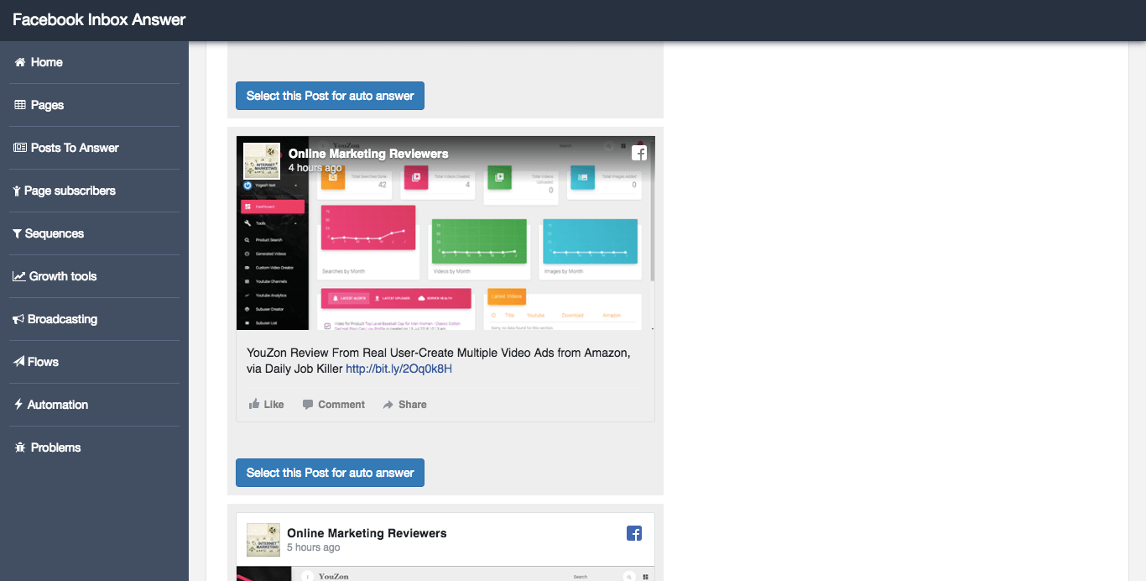The height and width of the screenshot is (581, 1146).
Task: Click the '5 hours ago' timestamp
Action: click(314, 547)
